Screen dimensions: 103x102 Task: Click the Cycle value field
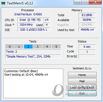(x=87, y=52)
